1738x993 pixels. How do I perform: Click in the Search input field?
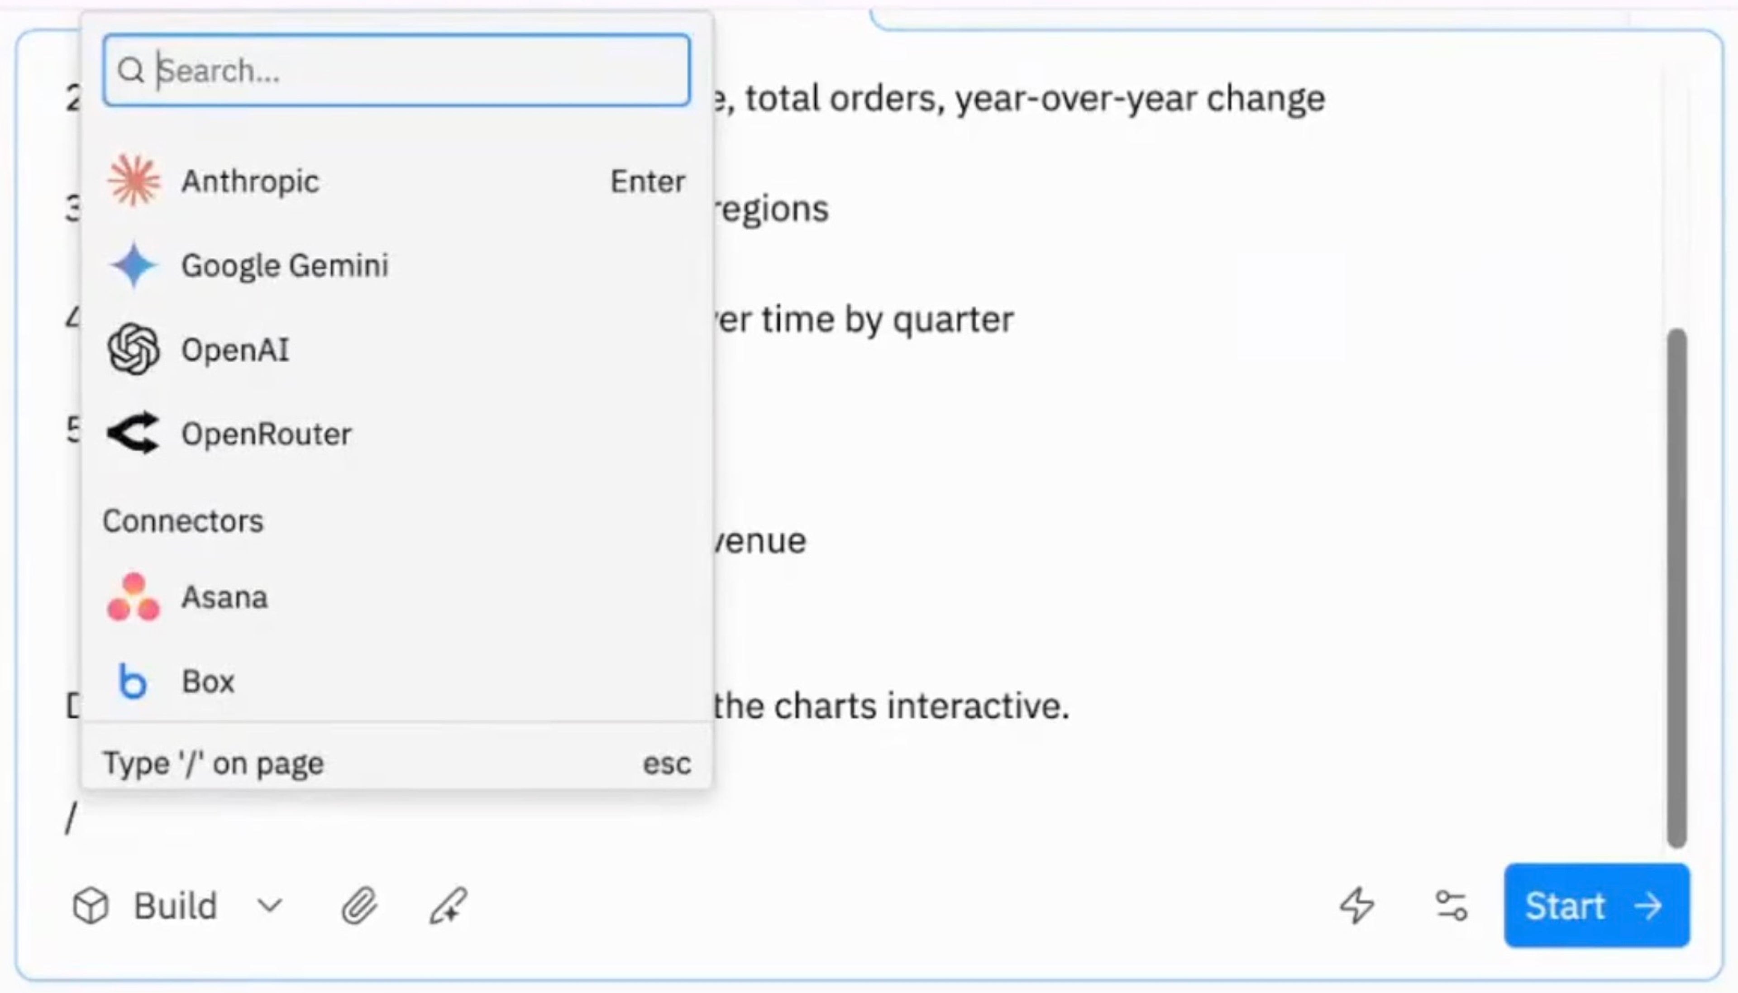click(x=409, y=71)
